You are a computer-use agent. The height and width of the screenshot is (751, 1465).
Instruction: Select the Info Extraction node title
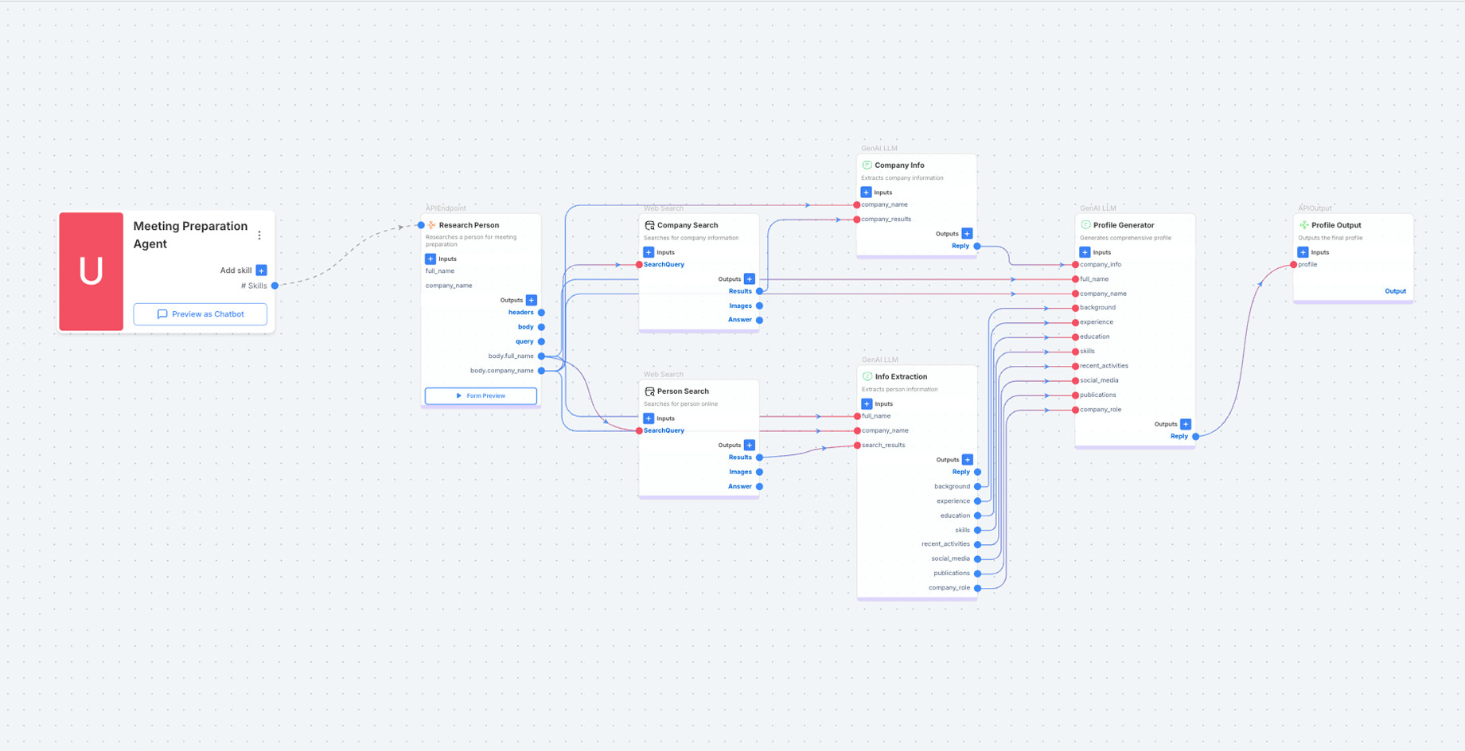[x=901, y=376]
